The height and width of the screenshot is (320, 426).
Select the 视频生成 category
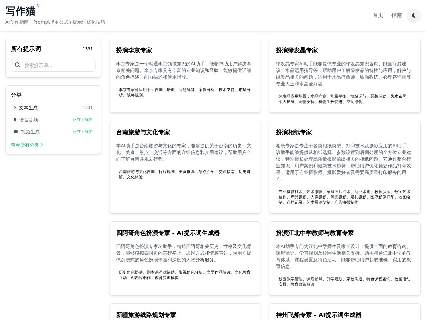coord(30,132)
